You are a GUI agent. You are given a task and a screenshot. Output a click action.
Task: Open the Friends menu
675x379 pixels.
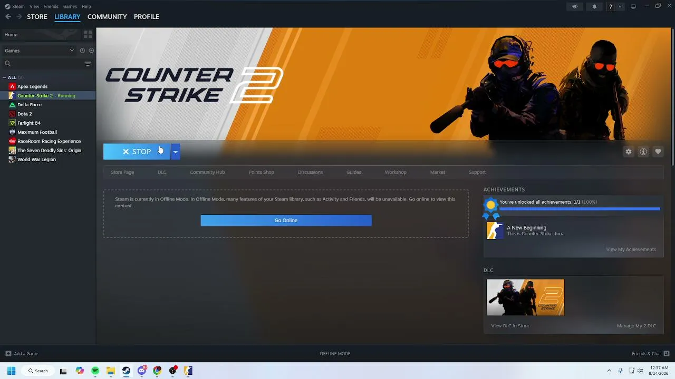pyautogui.click(x=51, y=6)
